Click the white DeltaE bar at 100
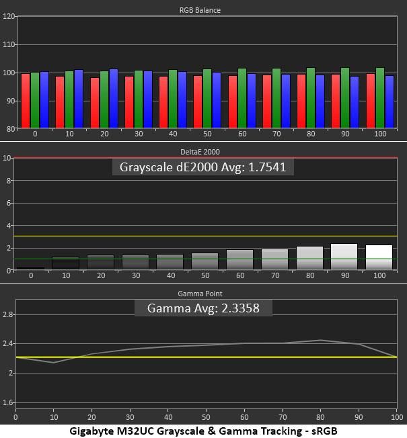This screenshot has height=438, width=407. [379, 257]
